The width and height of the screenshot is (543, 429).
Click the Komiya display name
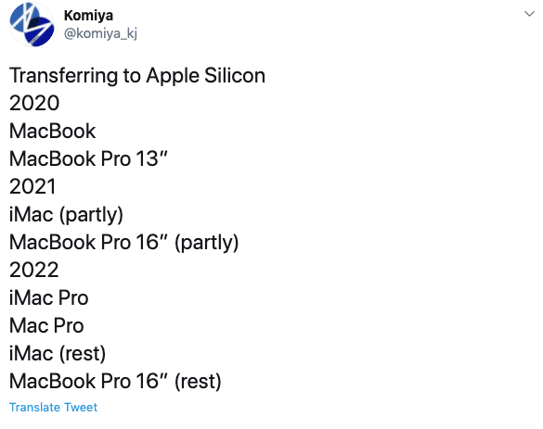coord(89,16)
